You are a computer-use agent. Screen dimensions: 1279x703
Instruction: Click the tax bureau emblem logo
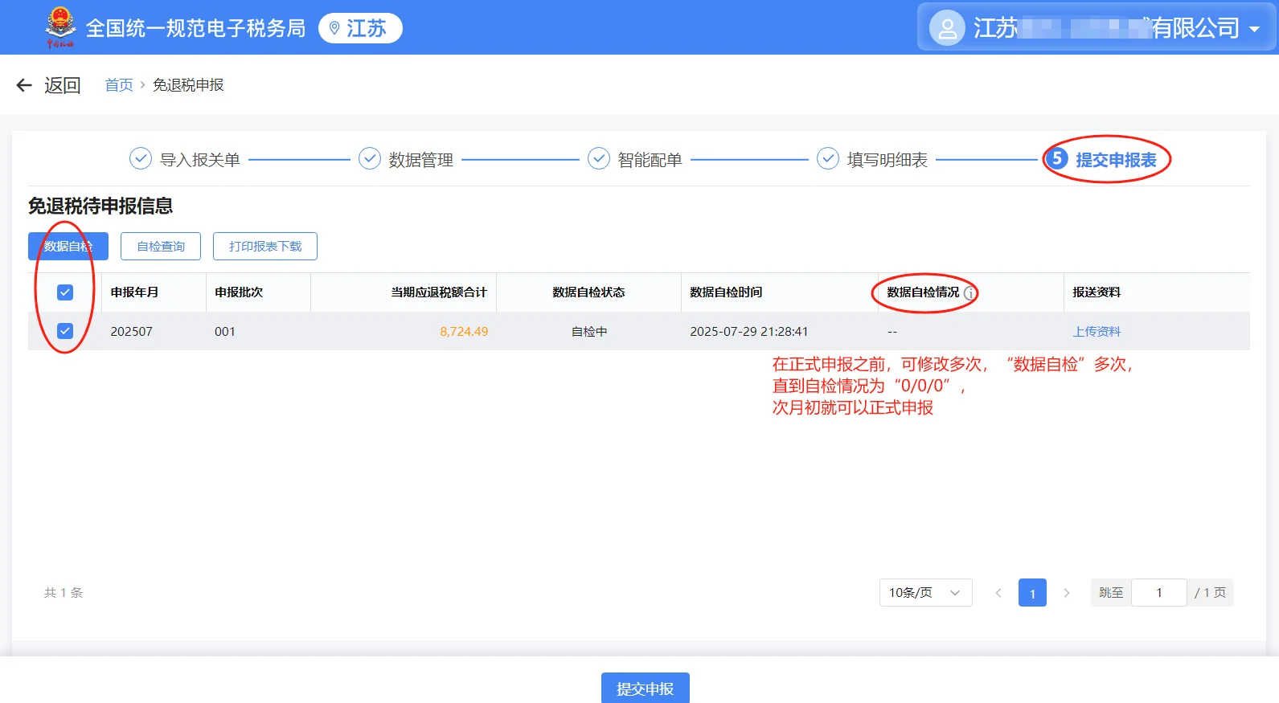tap(60, 27)
